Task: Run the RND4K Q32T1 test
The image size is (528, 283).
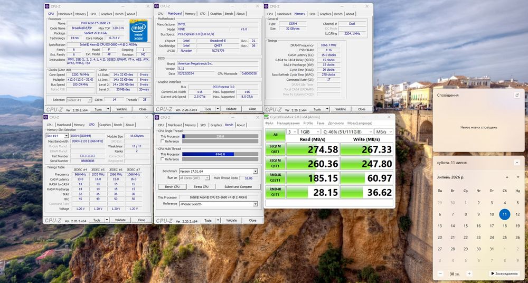Action: pos(275,177)
